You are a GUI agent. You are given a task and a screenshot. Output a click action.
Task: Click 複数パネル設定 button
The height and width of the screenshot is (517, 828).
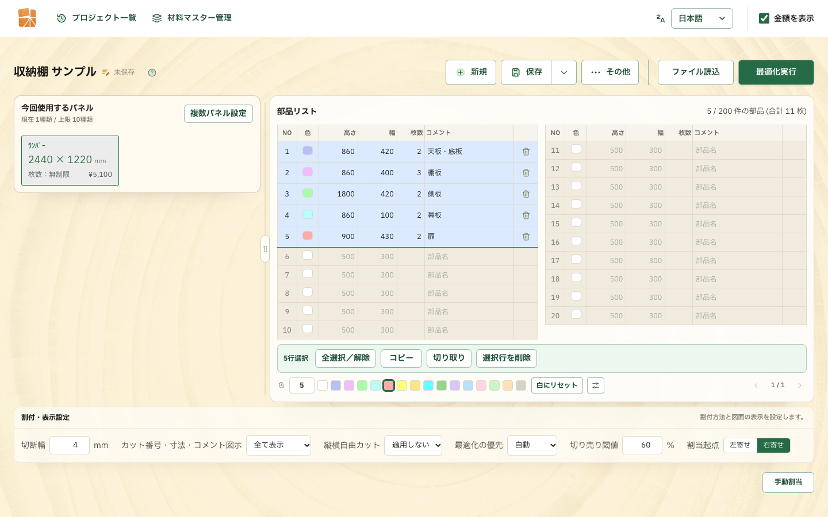coord(218,114)
